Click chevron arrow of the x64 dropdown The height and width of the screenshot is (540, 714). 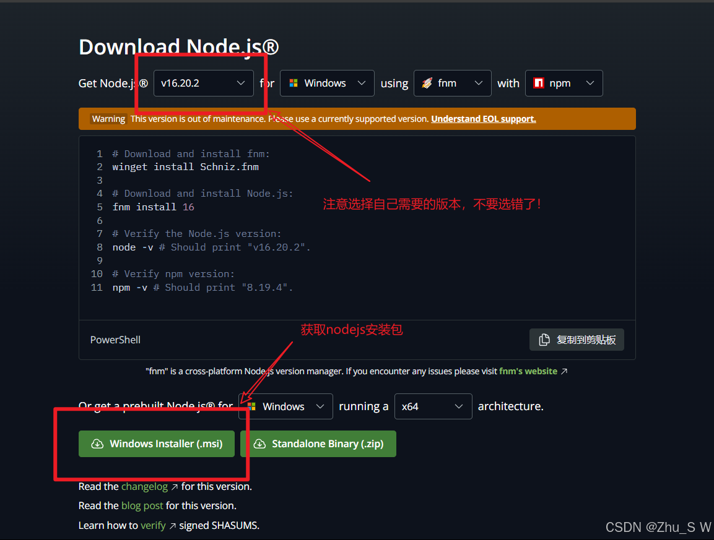pyautogui.click(x=459, y=406)
